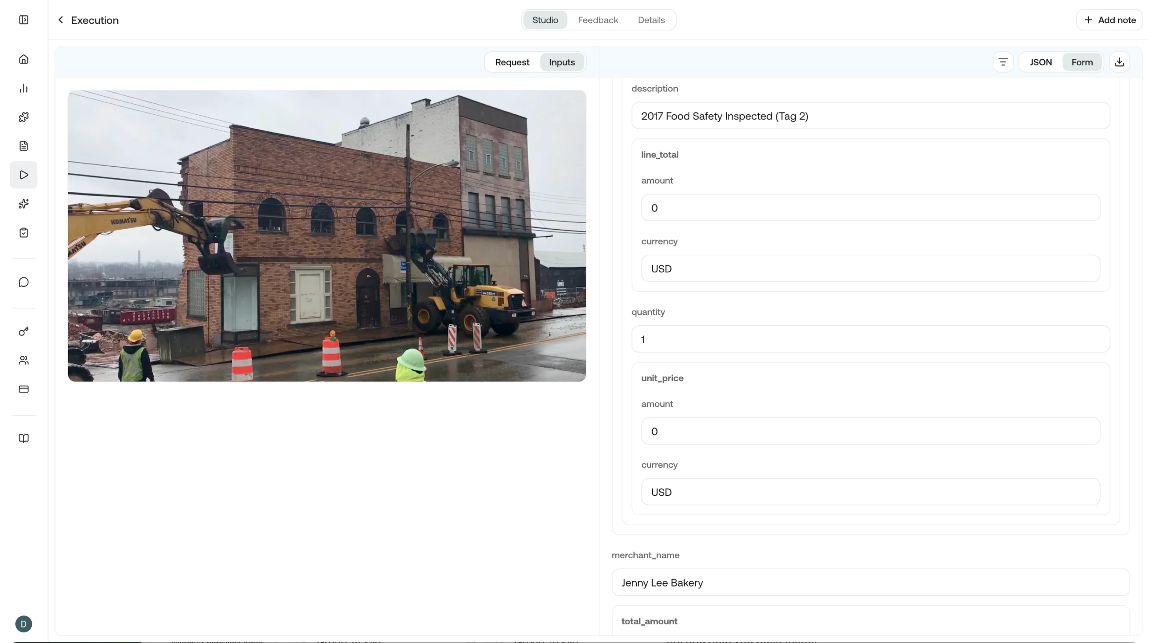This screenshot has height=643, width=1149.
Task: Select the Inputs tab
Action: tap(561, 62)
